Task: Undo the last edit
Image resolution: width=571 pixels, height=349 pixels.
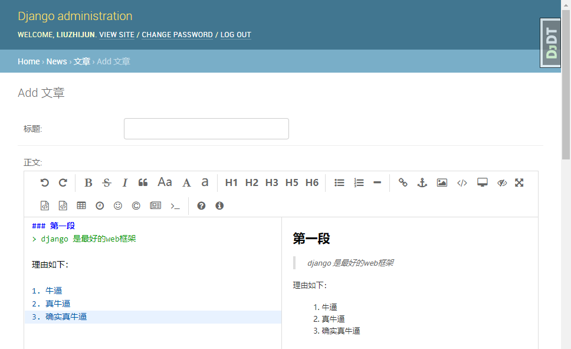Action: coord(45,182)
